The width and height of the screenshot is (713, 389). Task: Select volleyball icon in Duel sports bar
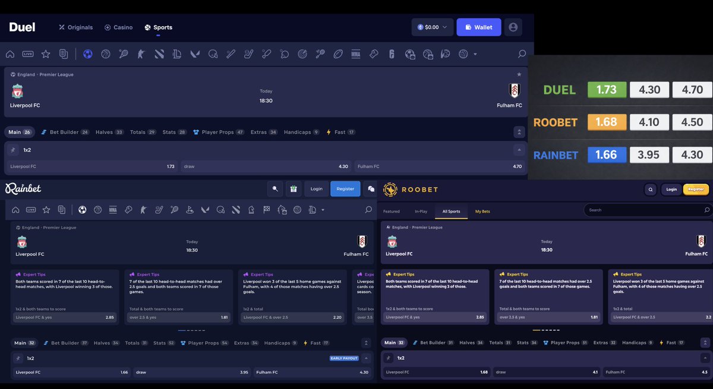[x=463, y=54]
